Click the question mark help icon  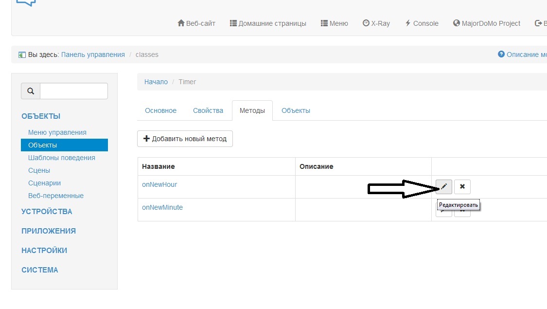[x=501, y=54]
